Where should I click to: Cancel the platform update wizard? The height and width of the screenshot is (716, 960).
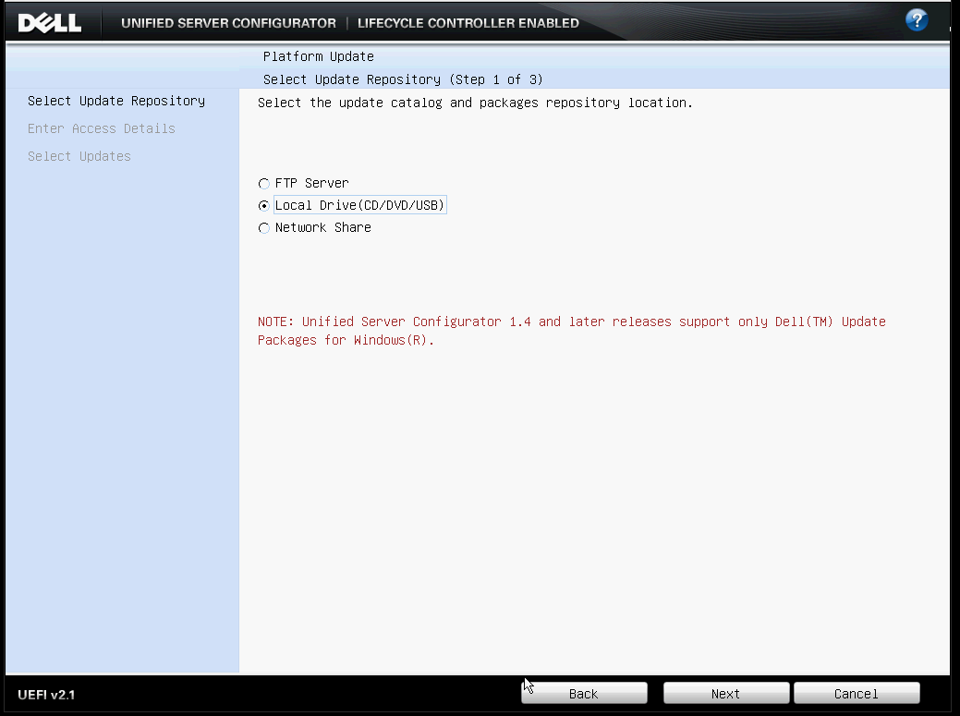pyautogui.click(x=857, y=693)
